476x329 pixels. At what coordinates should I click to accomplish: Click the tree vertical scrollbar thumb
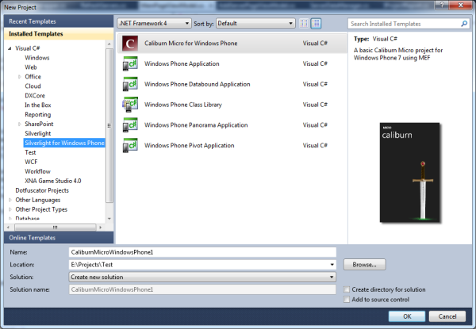coord(109,125)
